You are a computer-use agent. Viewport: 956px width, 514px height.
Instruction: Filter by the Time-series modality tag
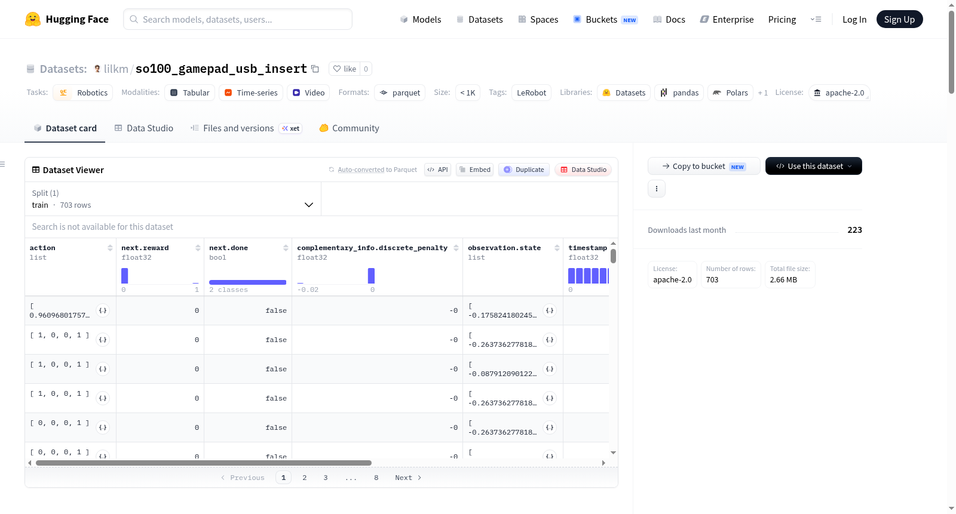click(x=251, y=93)
